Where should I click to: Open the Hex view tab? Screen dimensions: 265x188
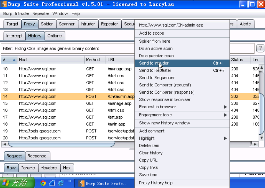tap(67, 168)
